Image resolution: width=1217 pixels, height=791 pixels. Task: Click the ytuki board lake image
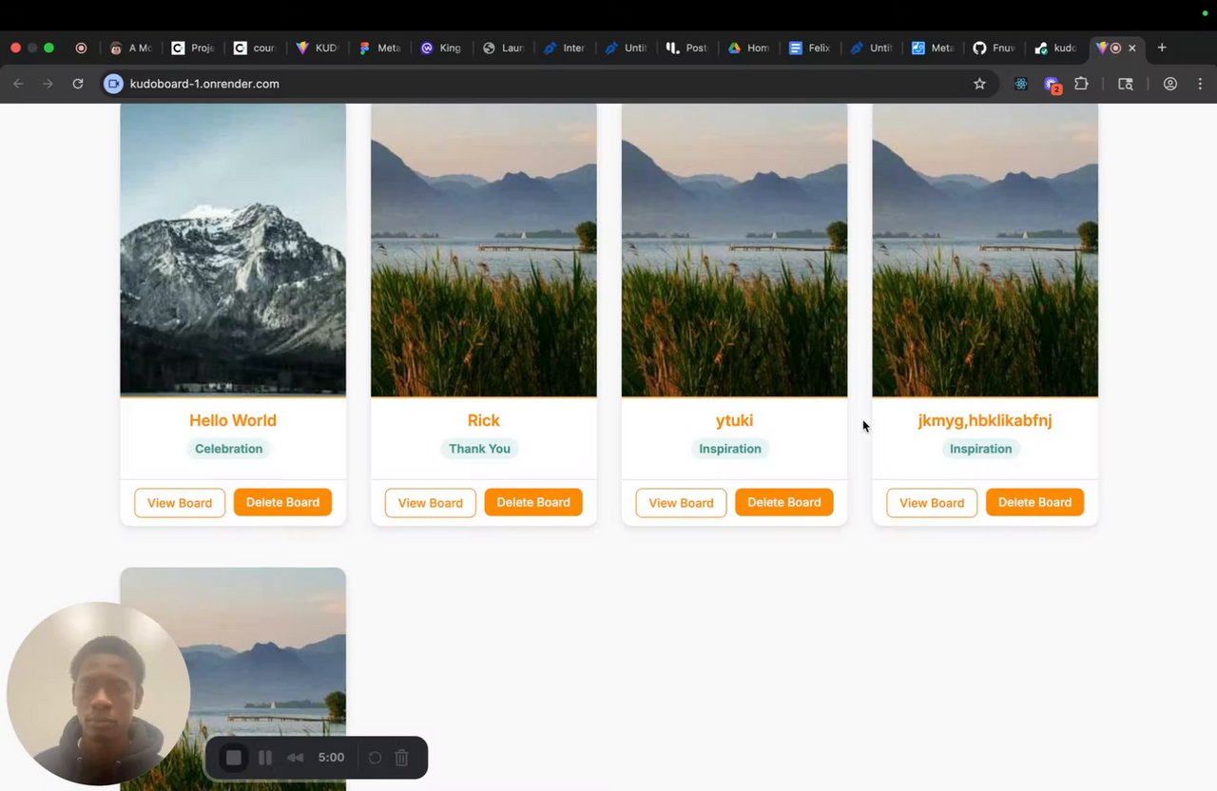[734, 250]
